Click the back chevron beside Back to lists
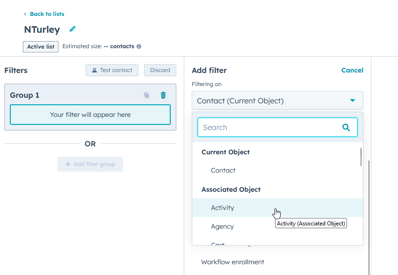 click(26, 14)
